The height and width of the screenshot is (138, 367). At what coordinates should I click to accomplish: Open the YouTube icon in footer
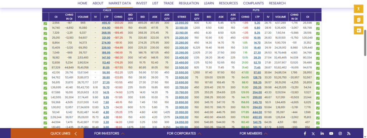click(x=331, y=134)
